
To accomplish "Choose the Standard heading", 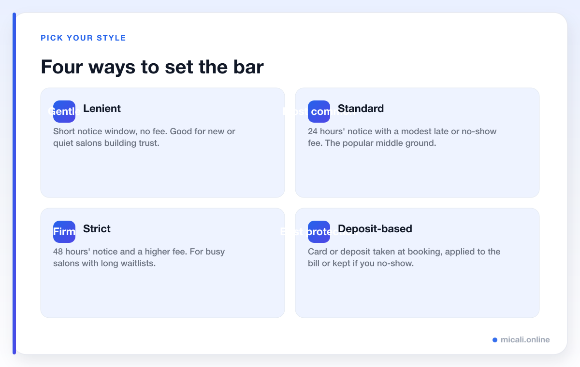I will [361, 109].
